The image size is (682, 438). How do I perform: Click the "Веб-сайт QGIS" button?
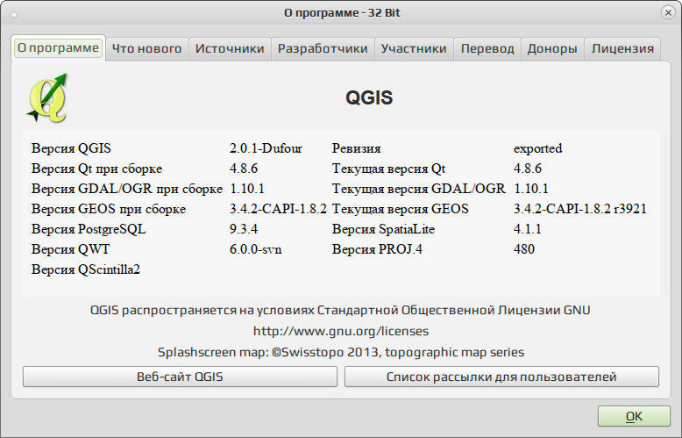[180, 377]
